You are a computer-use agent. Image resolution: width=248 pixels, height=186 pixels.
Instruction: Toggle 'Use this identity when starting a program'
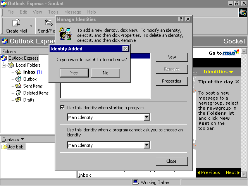[62, 108]
